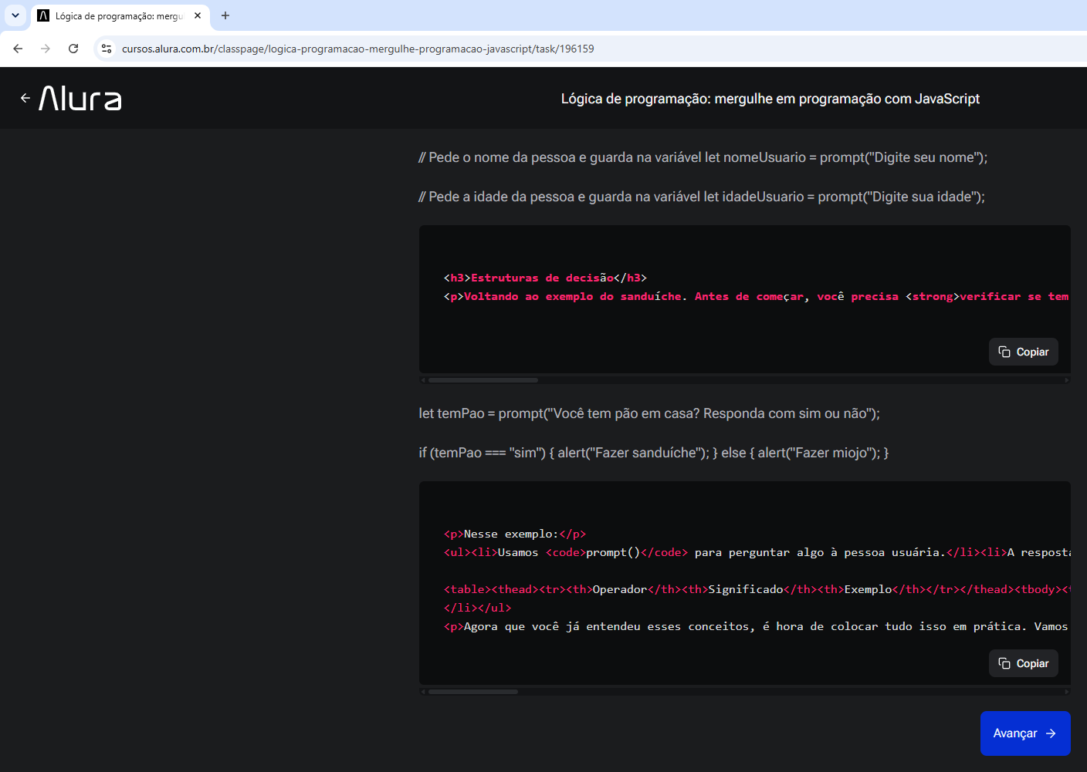Select the Lógica de programação tab
Viewport: 1087px width, 772px height.
[x=120, y=15]
